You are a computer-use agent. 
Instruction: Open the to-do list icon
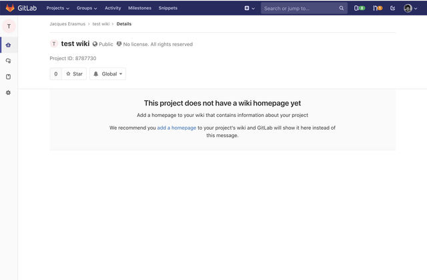click(x=392, y=8)
